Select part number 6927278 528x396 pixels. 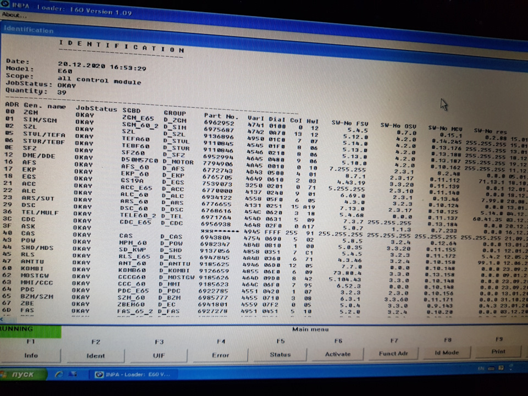click(212, 311)
